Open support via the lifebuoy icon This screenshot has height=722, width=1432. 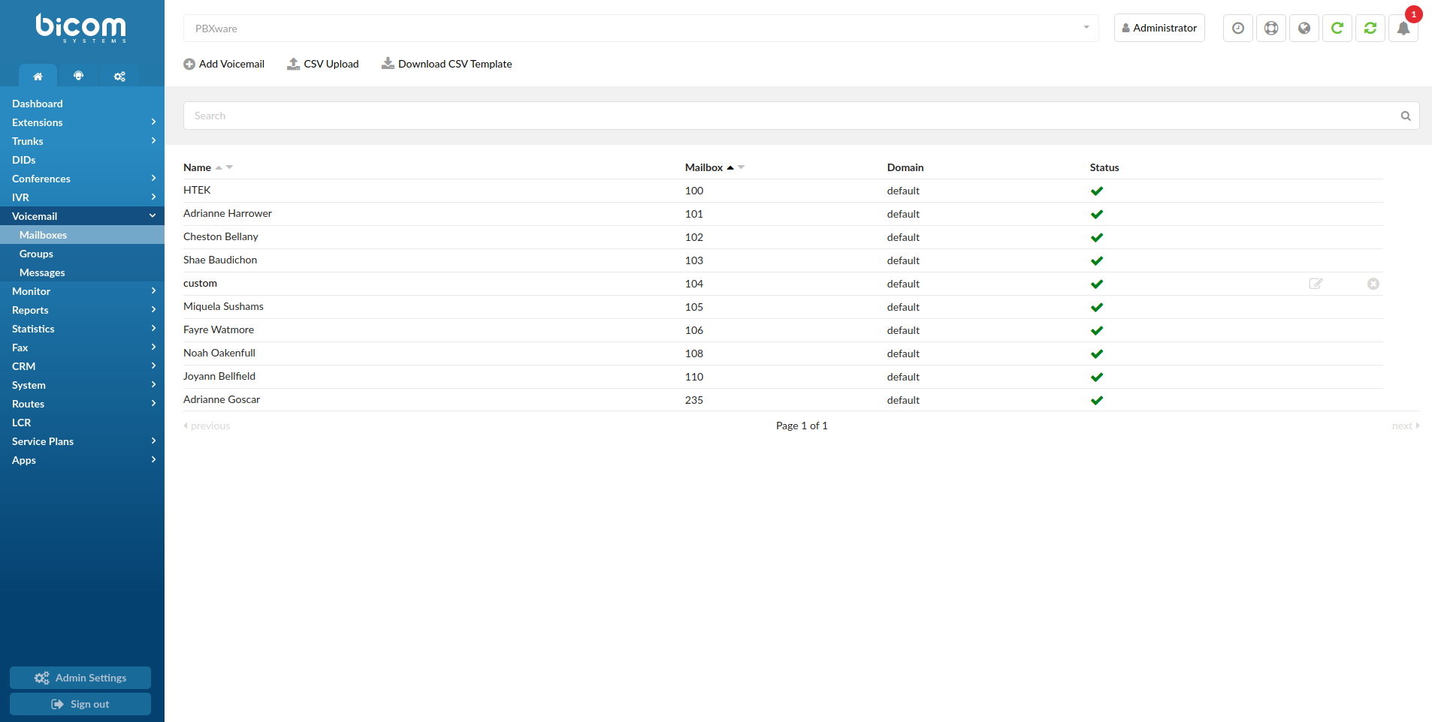pyautogui.click(x=1270, y=28)
